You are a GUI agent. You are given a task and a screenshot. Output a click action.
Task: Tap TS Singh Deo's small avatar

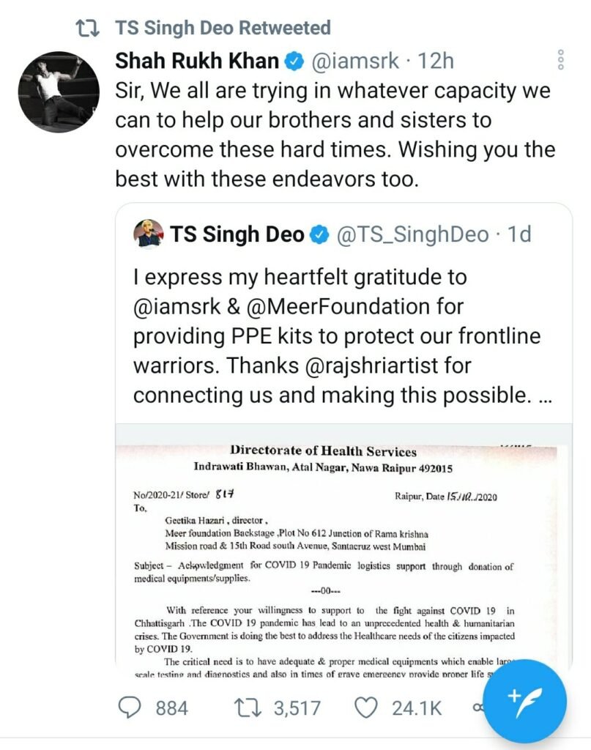point(149,234)
